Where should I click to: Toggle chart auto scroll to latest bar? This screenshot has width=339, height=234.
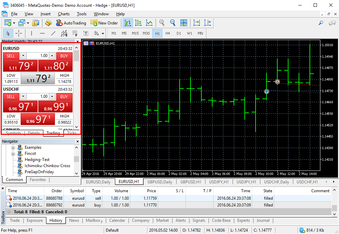[x=197, y=23]
